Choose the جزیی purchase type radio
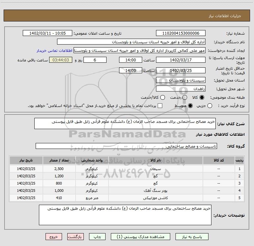This screenshot has height=246, width=254. (209, 106)
